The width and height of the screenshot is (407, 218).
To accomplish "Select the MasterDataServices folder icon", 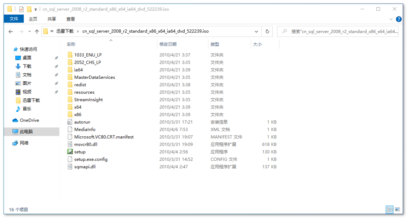I will pos(70,77).
